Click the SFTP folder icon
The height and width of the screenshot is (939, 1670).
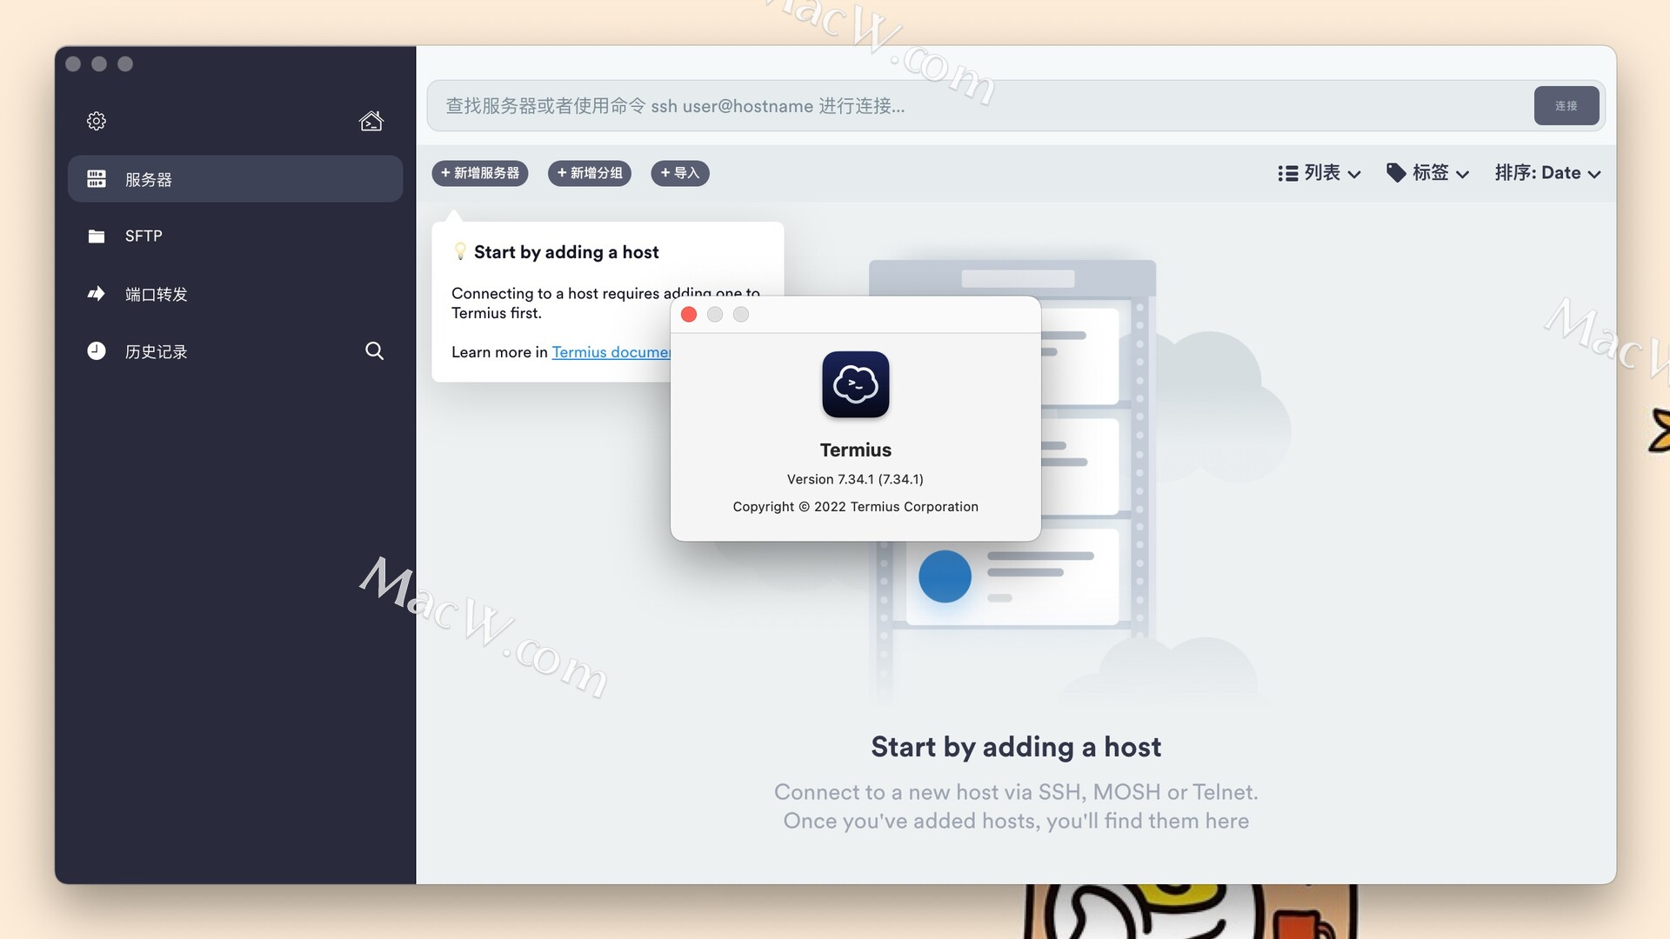tap(97, 236)
